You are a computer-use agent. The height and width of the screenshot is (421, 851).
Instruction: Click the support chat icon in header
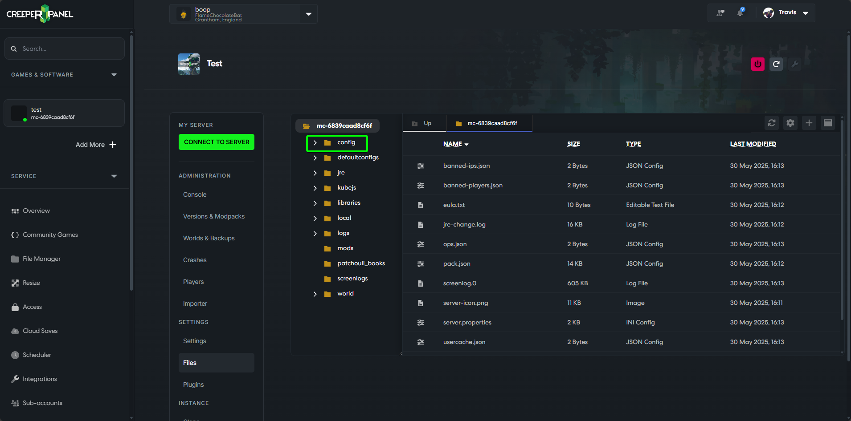click(x=720, y=12)
